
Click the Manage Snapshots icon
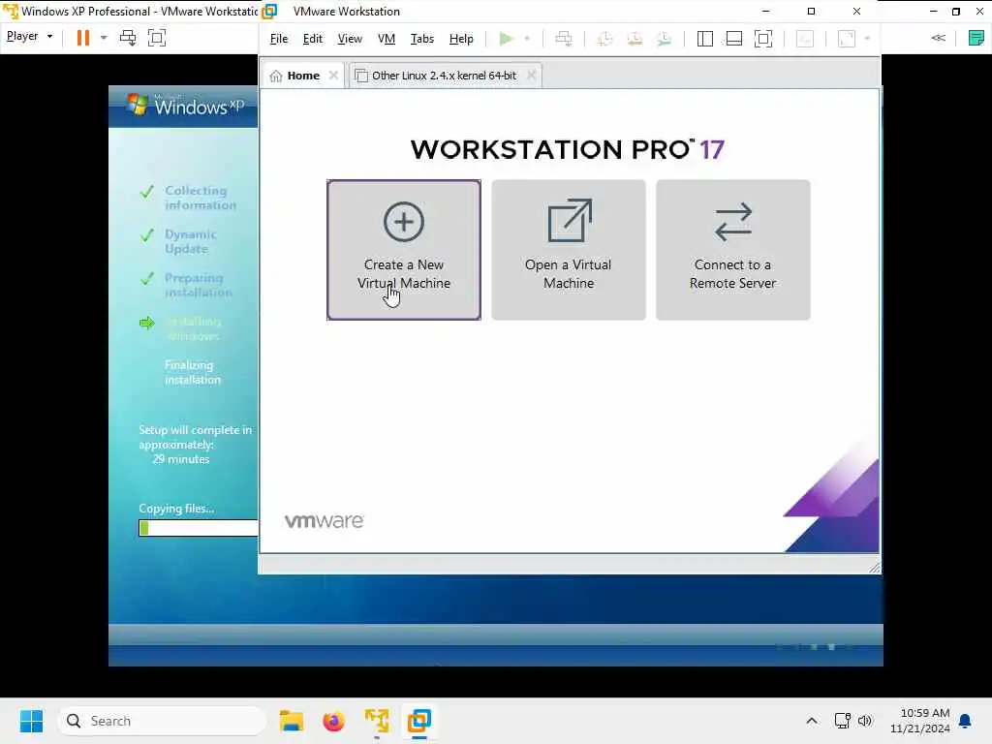[663, 39]
